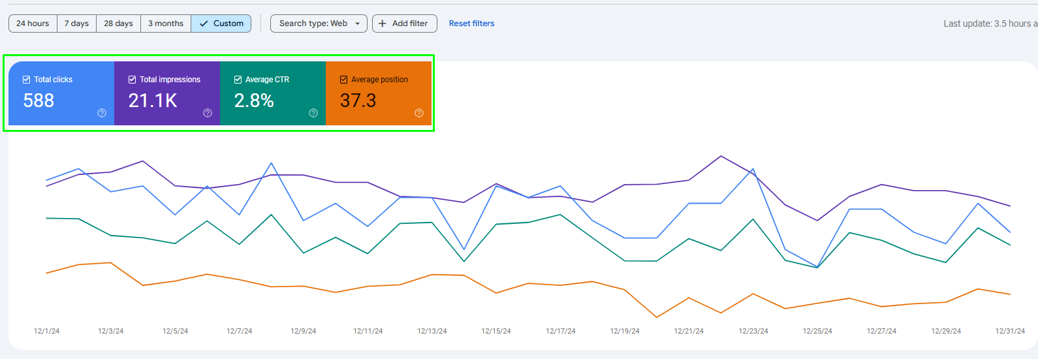1038x359 pixels.
Task: Choose the 28 days date range
Action: [x=118, y=23]
